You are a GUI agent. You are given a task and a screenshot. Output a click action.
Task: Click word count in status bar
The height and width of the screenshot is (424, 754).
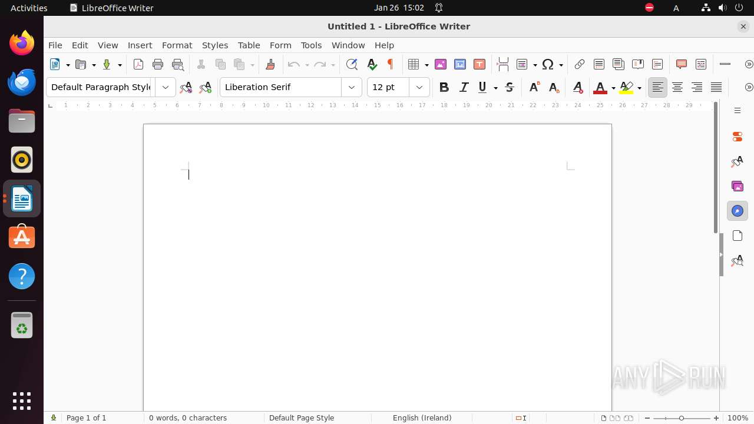187,418
